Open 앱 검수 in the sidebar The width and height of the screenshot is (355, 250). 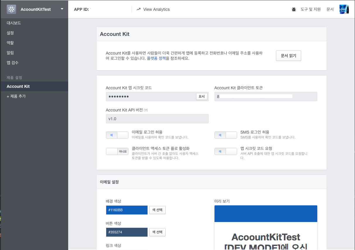13,62
